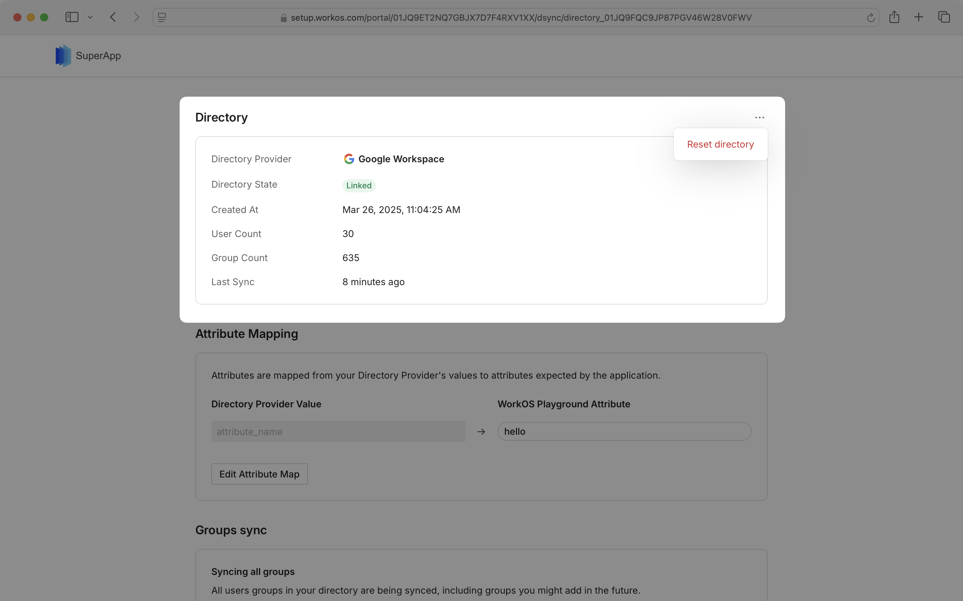This screenshot has width=963, height=601.
Task: Click the SuperApp logo
Action: 63,56
